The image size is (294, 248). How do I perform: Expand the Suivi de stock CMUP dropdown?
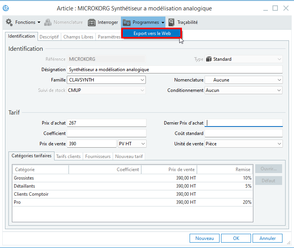[142, 90]
